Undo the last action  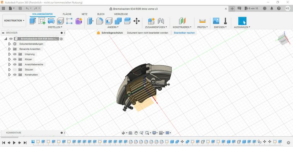(27, 8)
